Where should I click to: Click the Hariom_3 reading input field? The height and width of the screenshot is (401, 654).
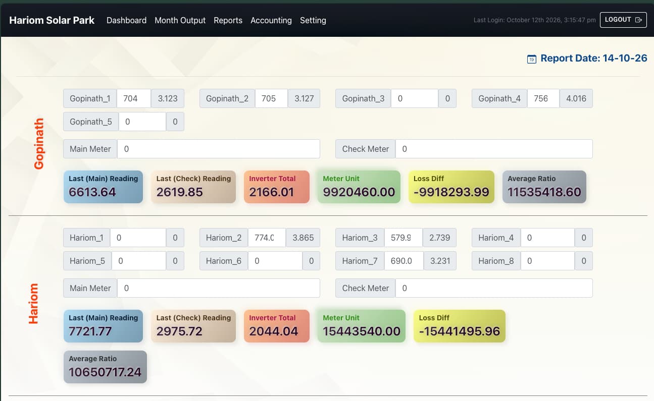(404, 238)
